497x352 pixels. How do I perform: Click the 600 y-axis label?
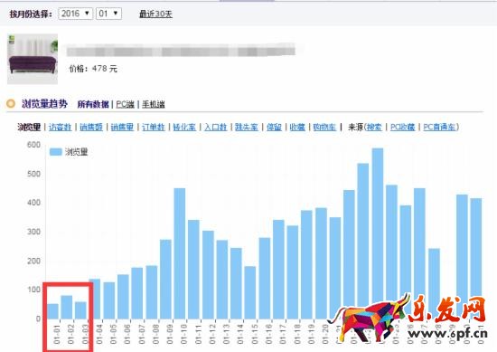coord(34,145)
